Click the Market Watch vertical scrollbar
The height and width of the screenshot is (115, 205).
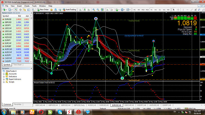click(31, 39)
